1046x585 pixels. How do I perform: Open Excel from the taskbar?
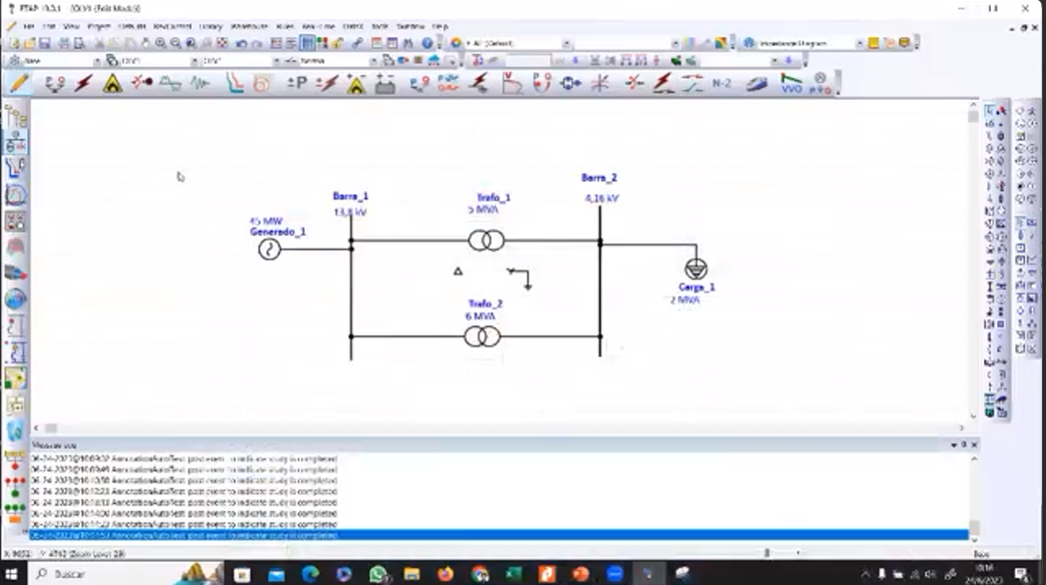(x=513, y=574)
